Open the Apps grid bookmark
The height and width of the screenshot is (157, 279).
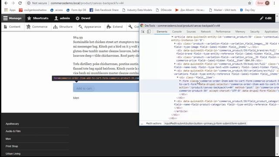(10, 10)
